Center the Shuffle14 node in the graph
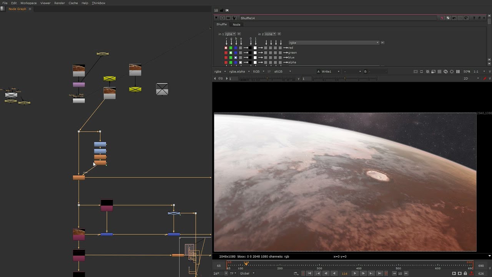 [x=222, y=18]
